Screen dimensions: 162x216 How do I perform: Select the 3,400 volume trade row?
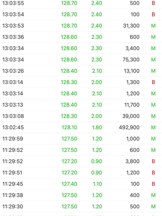pos(81,48)
